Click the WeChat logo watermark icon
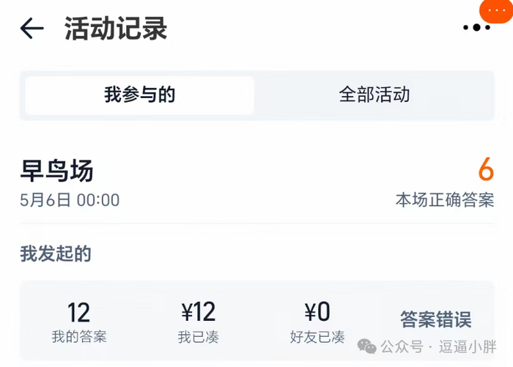The width and height of the screenshot is (513, 367). coord(366,346)
